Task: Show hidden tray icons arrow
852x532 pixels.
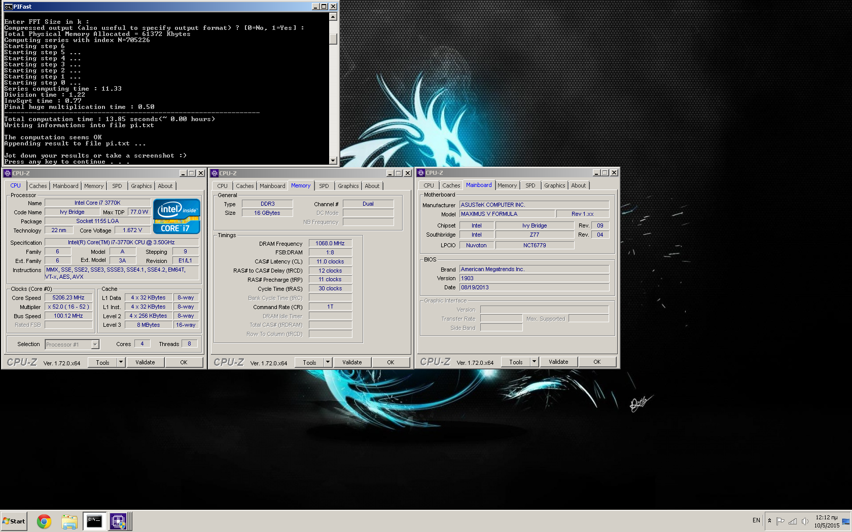Action: (769, 521)
